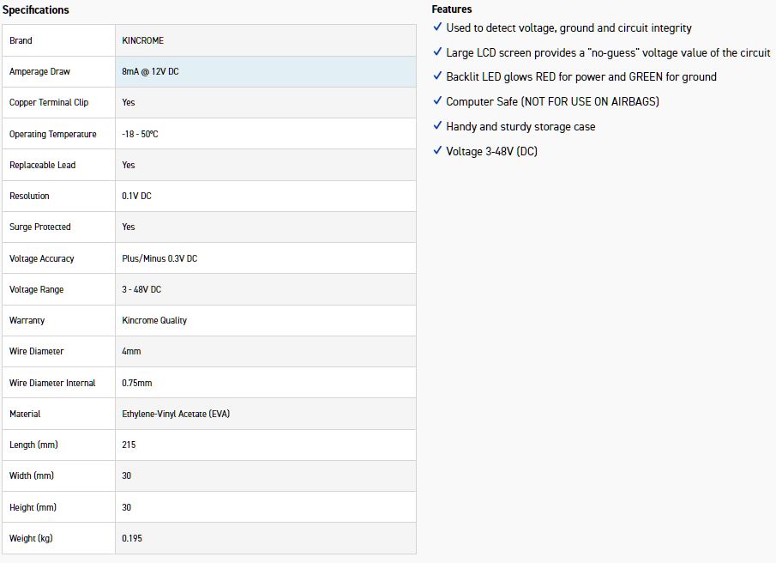Click the Specifications heading
Screen dimensions: 776x563
coord(36,10)
